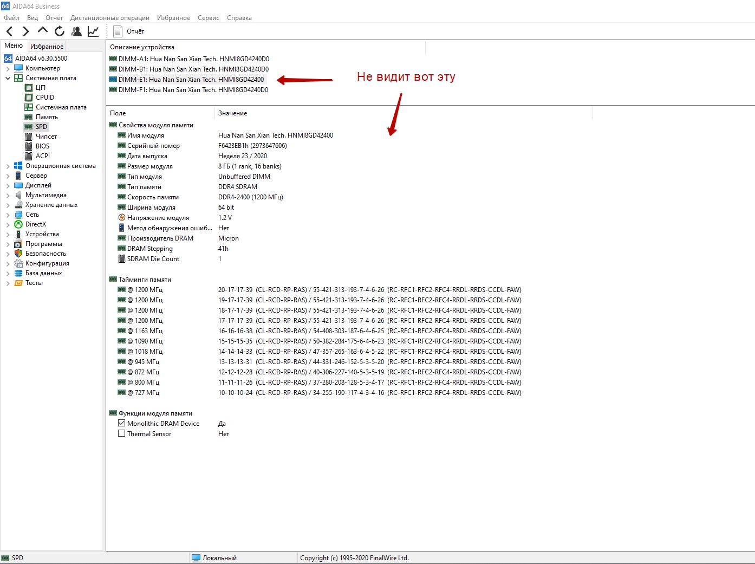Click the up-level arrow toolbar icon
755x564 pixels.
pyautogui.click(x=42, y=31)
